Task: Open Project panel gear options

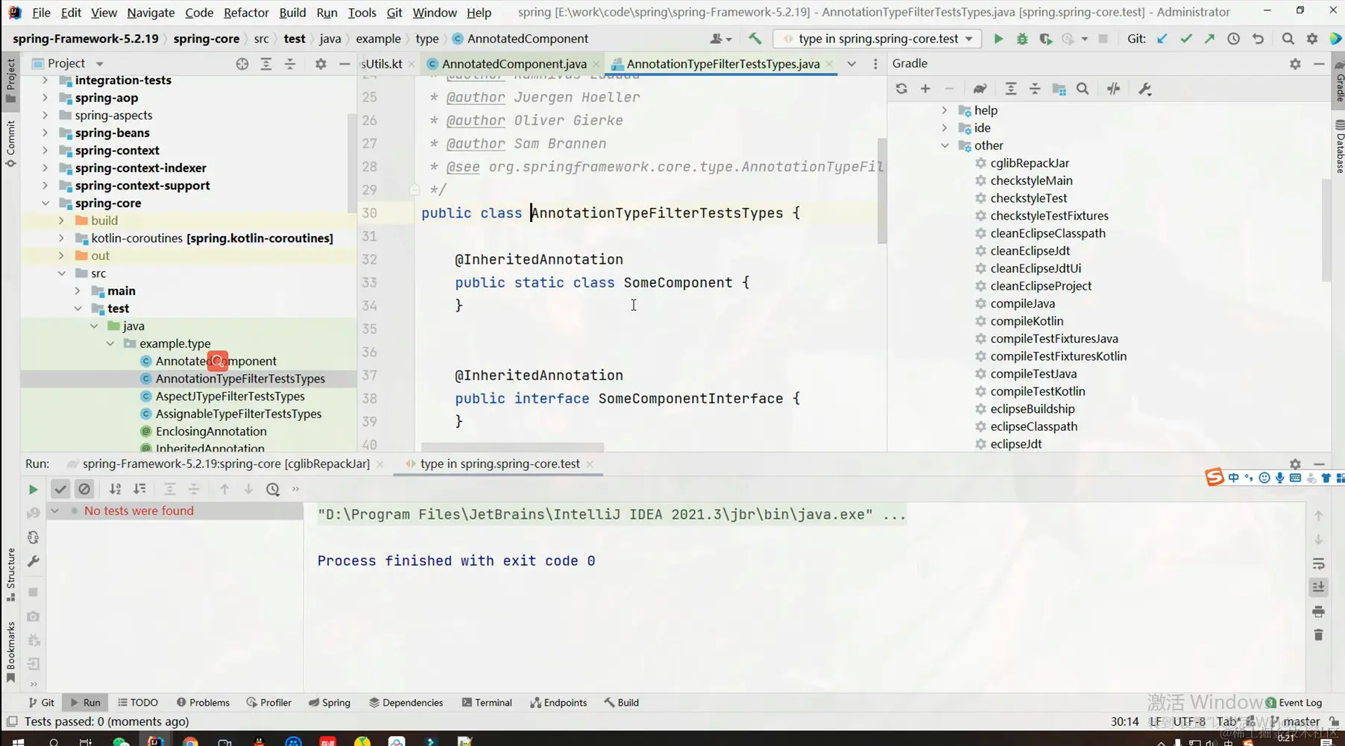Action: 321,64
